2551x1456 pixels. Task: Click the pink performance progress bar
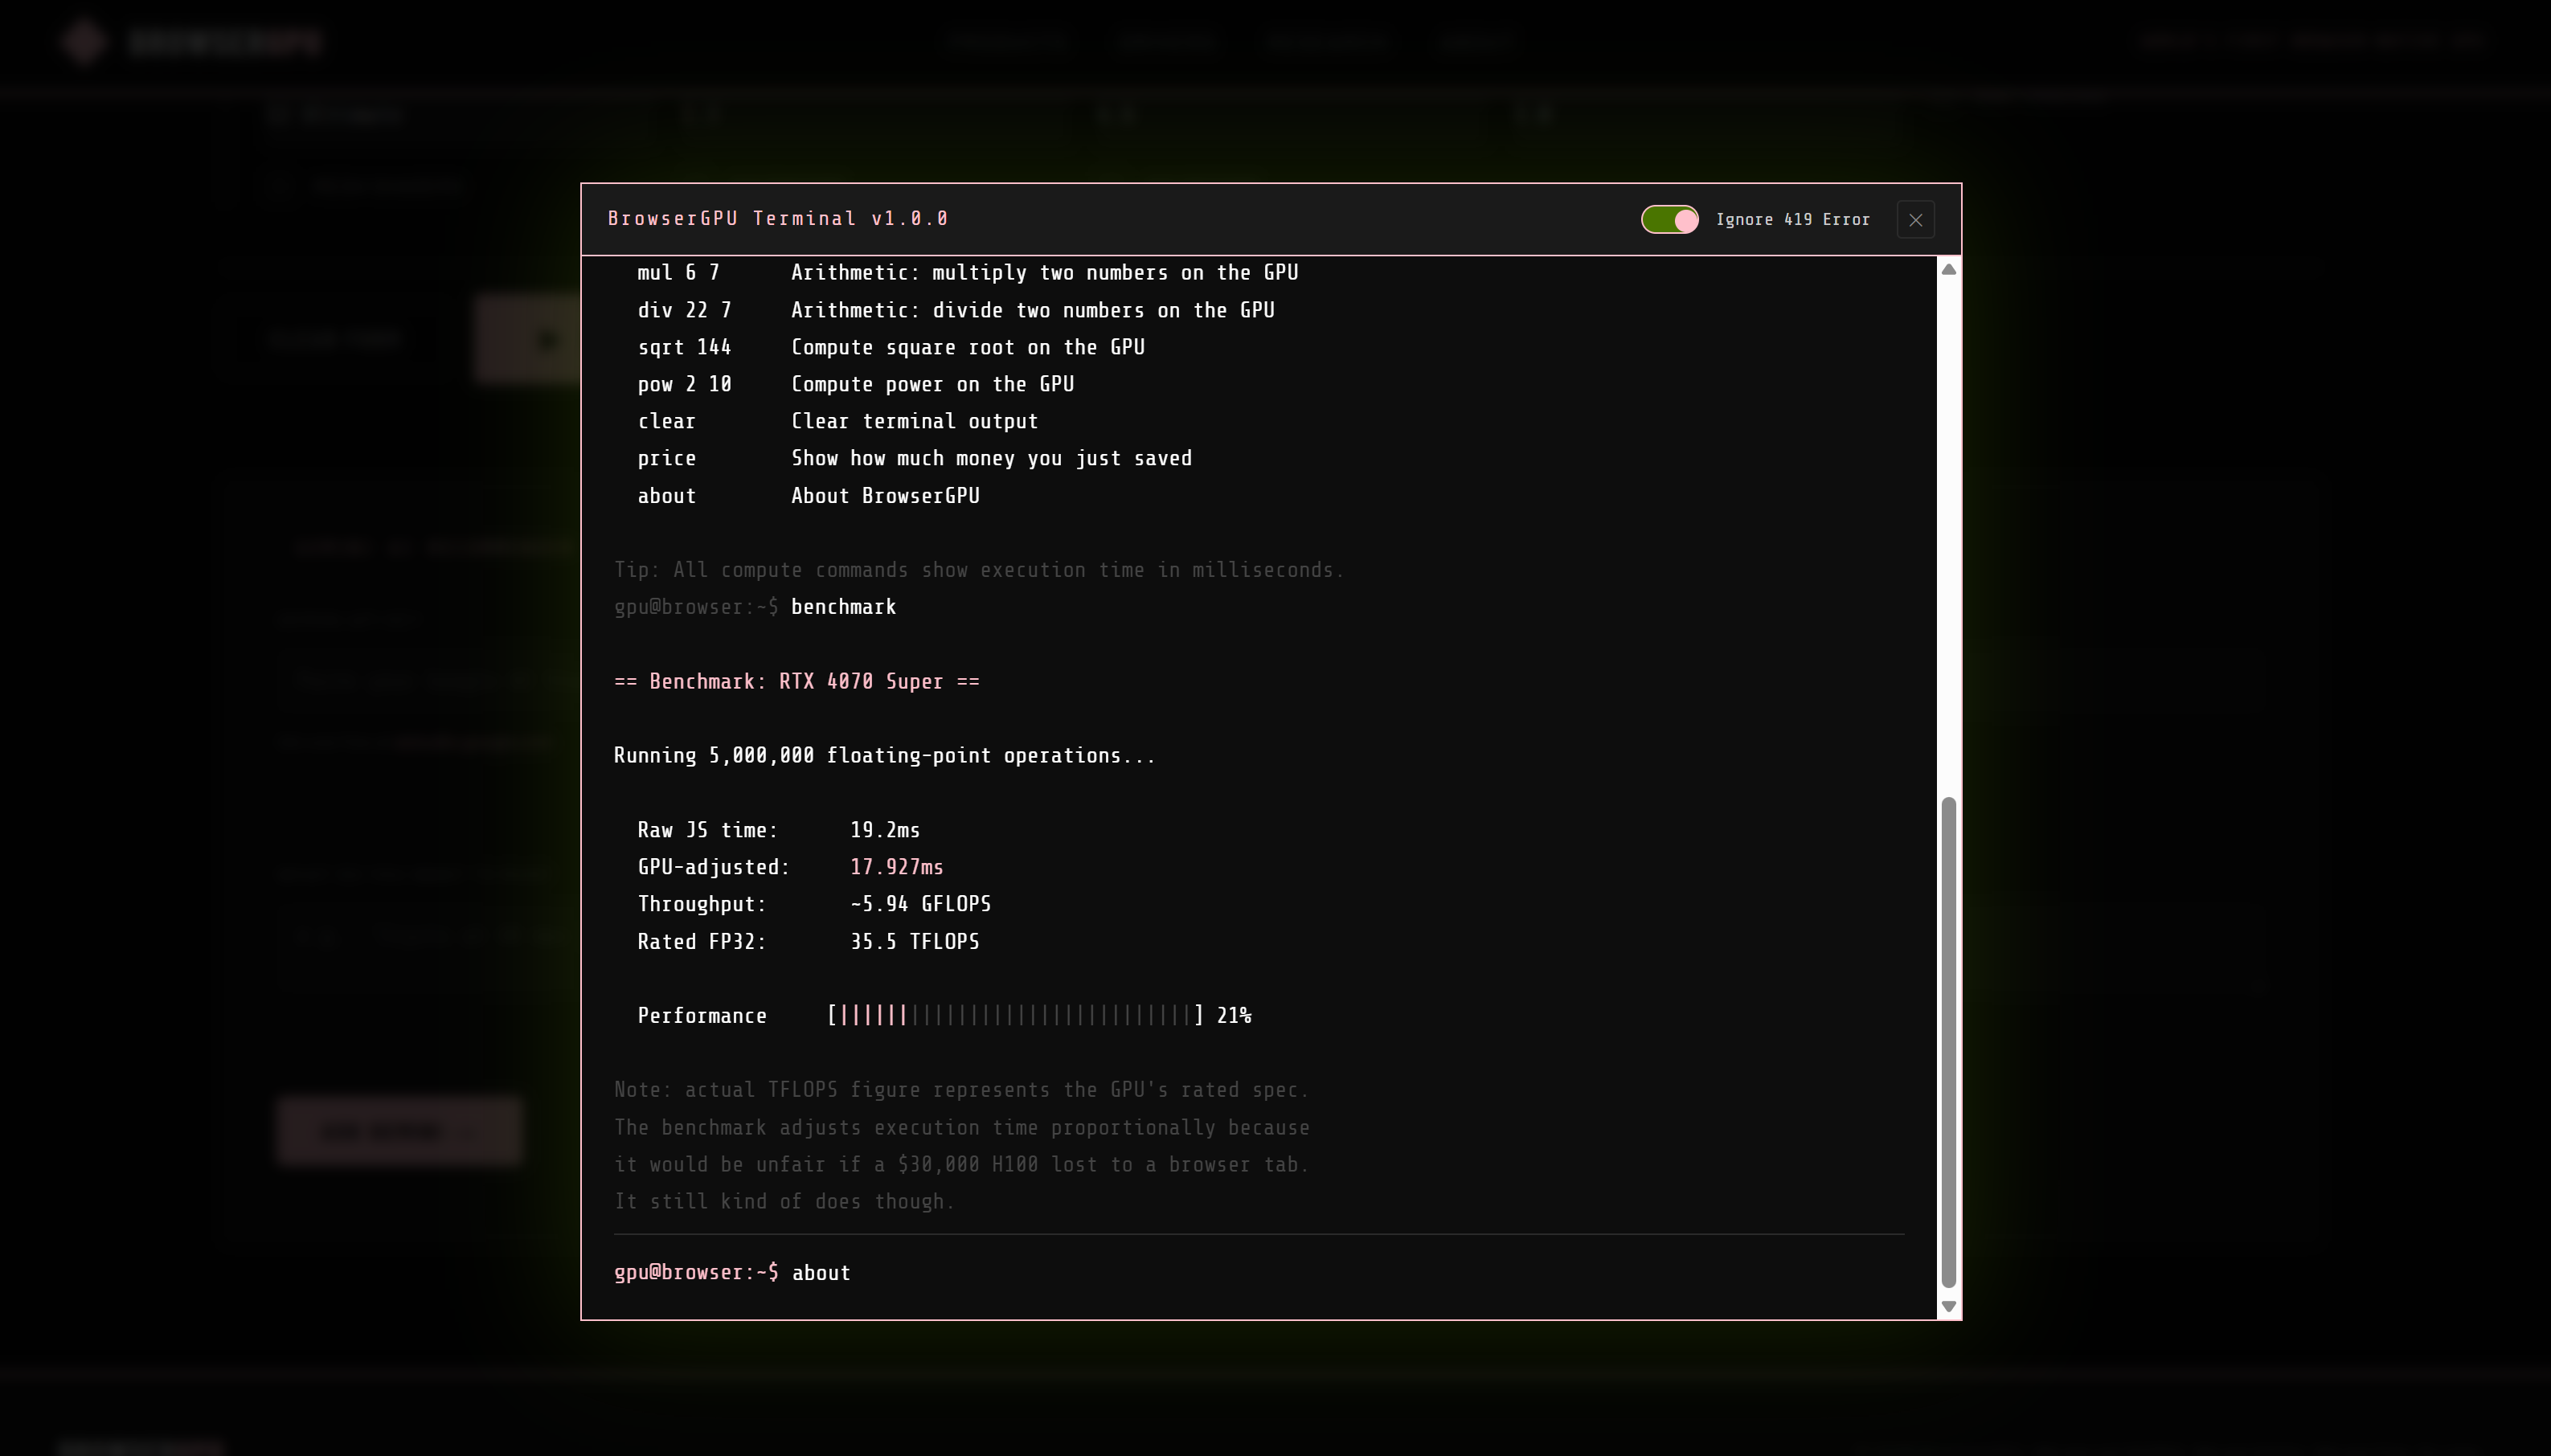(x=872, y=1016)
